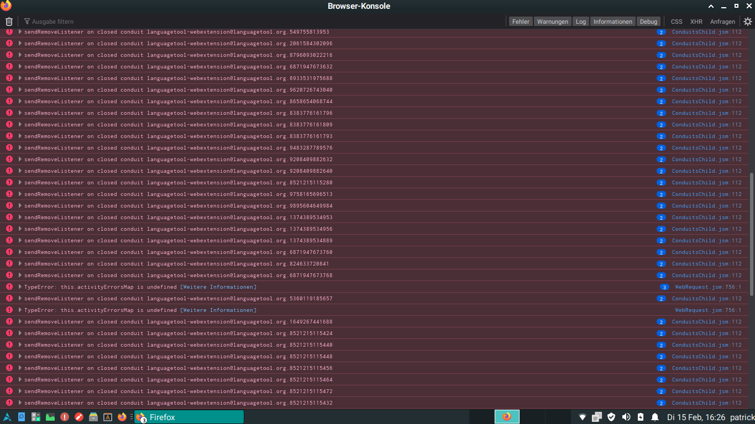755x424 pixels.
Task: Enable the XHR filter
Action: click(696, 22)
